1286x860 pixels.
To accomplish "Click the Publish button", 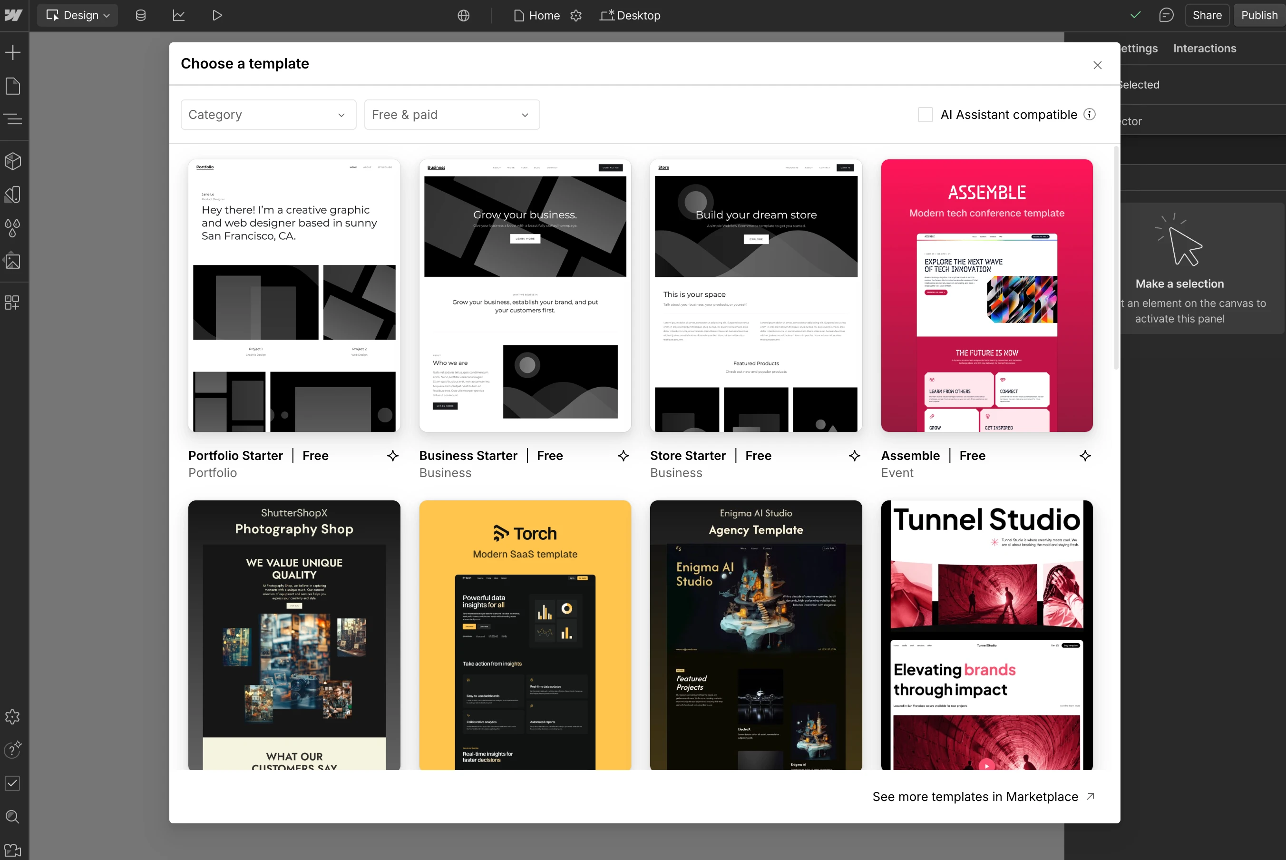I will (x=1259, y=15).
